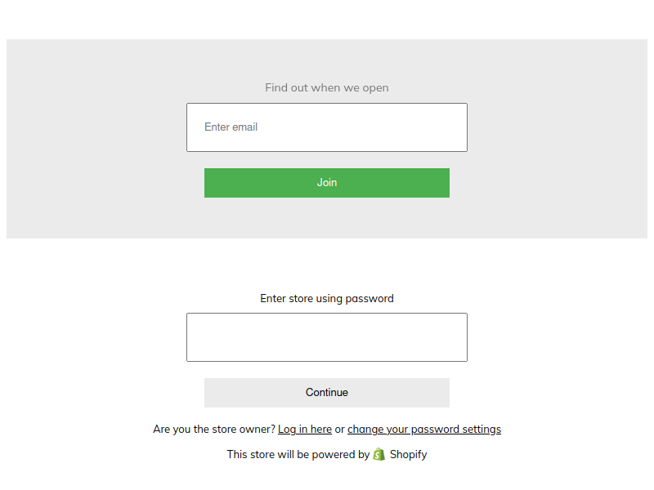Focus the Enter email input field
The width and height of the screenshot is (654, 490).
(x=327, y=127)
